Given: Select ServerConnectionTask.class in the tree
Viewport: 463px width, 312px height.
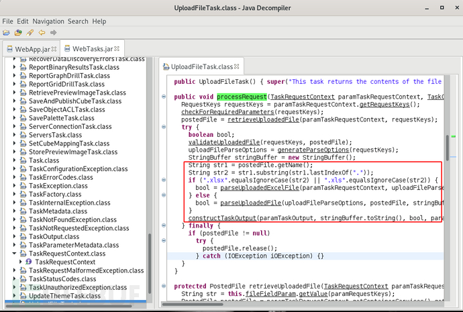Looking at the screenshot, I should [70, 126].
